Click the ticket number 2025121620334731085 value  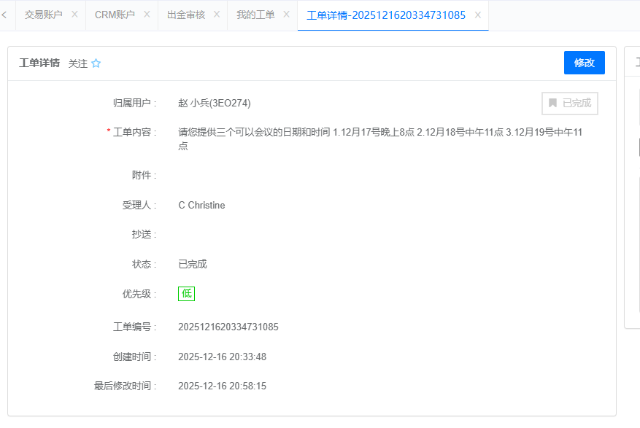[228, 327]
